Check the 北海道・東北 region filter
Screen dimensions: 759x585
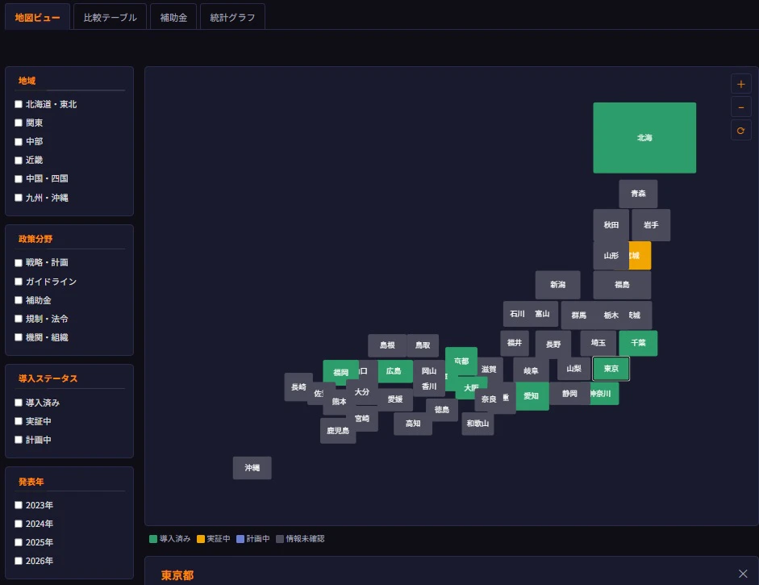(19, 104)
